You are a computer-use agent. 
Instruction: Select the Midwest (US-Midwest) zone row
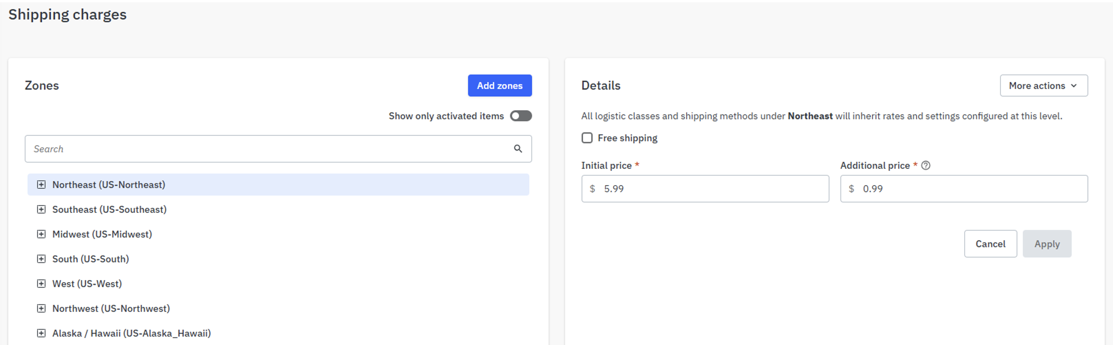click(278, 234)
